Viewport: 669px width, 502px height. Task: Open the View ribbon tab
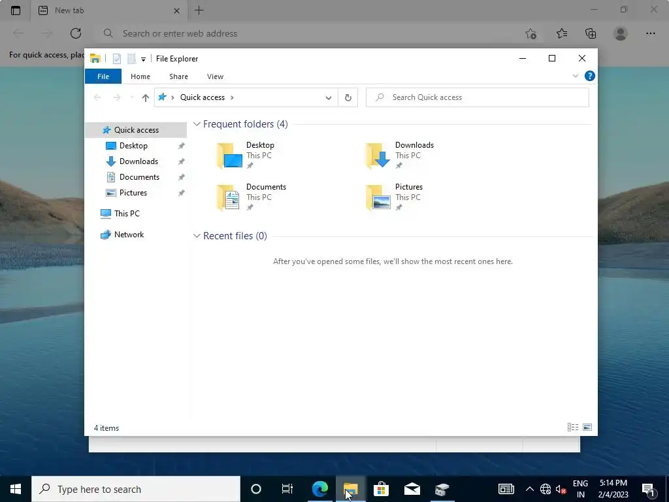[215, 76]
